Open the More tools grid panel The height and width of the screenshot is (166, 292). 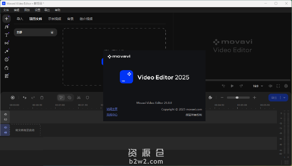pos(6,76)
